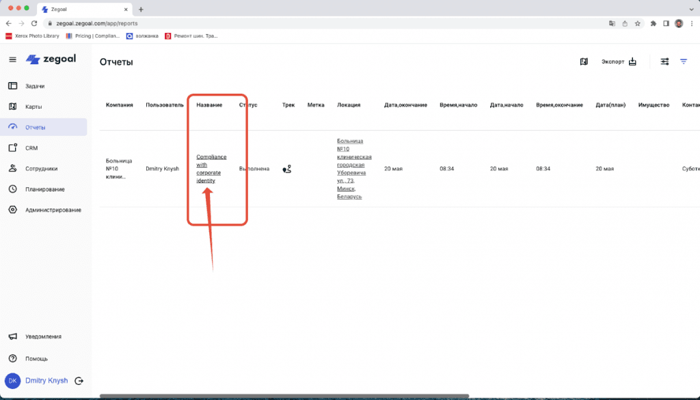The height and width of the screenshot is (400, 700).
Task: Open Планирование section
Action: pyautogui.click(x=44, y=189)
